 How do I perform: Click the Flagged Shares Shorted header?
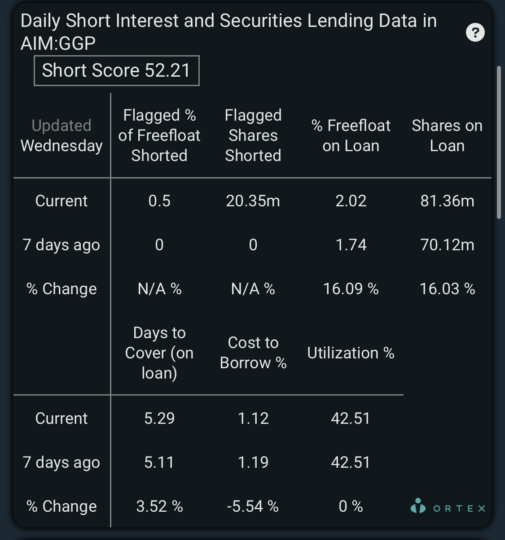click(x=253, y=135)
